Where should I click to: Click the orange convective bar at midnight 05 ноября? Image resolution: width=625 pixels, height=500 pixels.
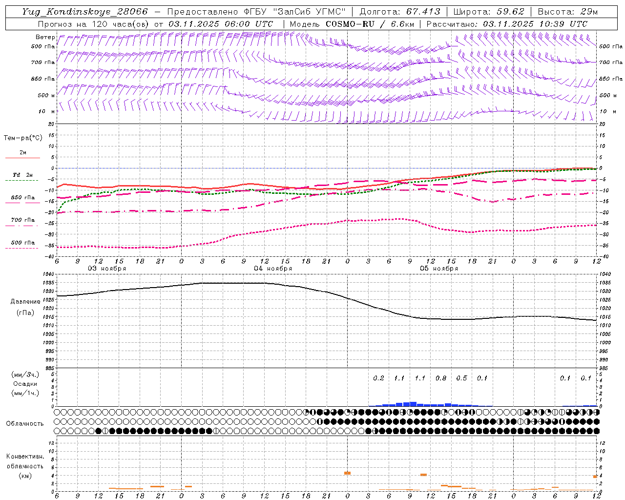tap(347, 473)
